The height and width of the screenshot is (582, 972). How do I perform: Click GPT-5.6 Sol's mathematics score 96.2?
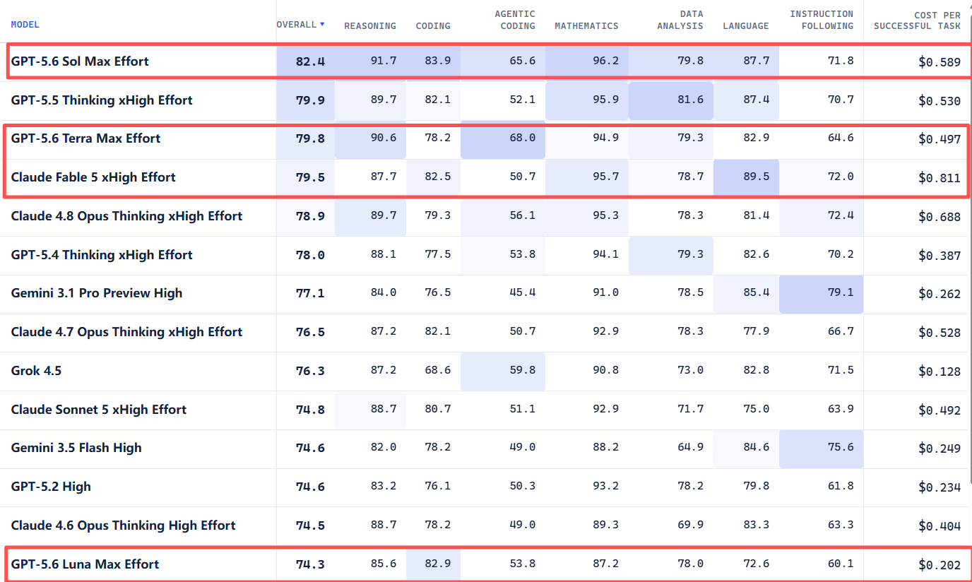click(x=605, y=61)
